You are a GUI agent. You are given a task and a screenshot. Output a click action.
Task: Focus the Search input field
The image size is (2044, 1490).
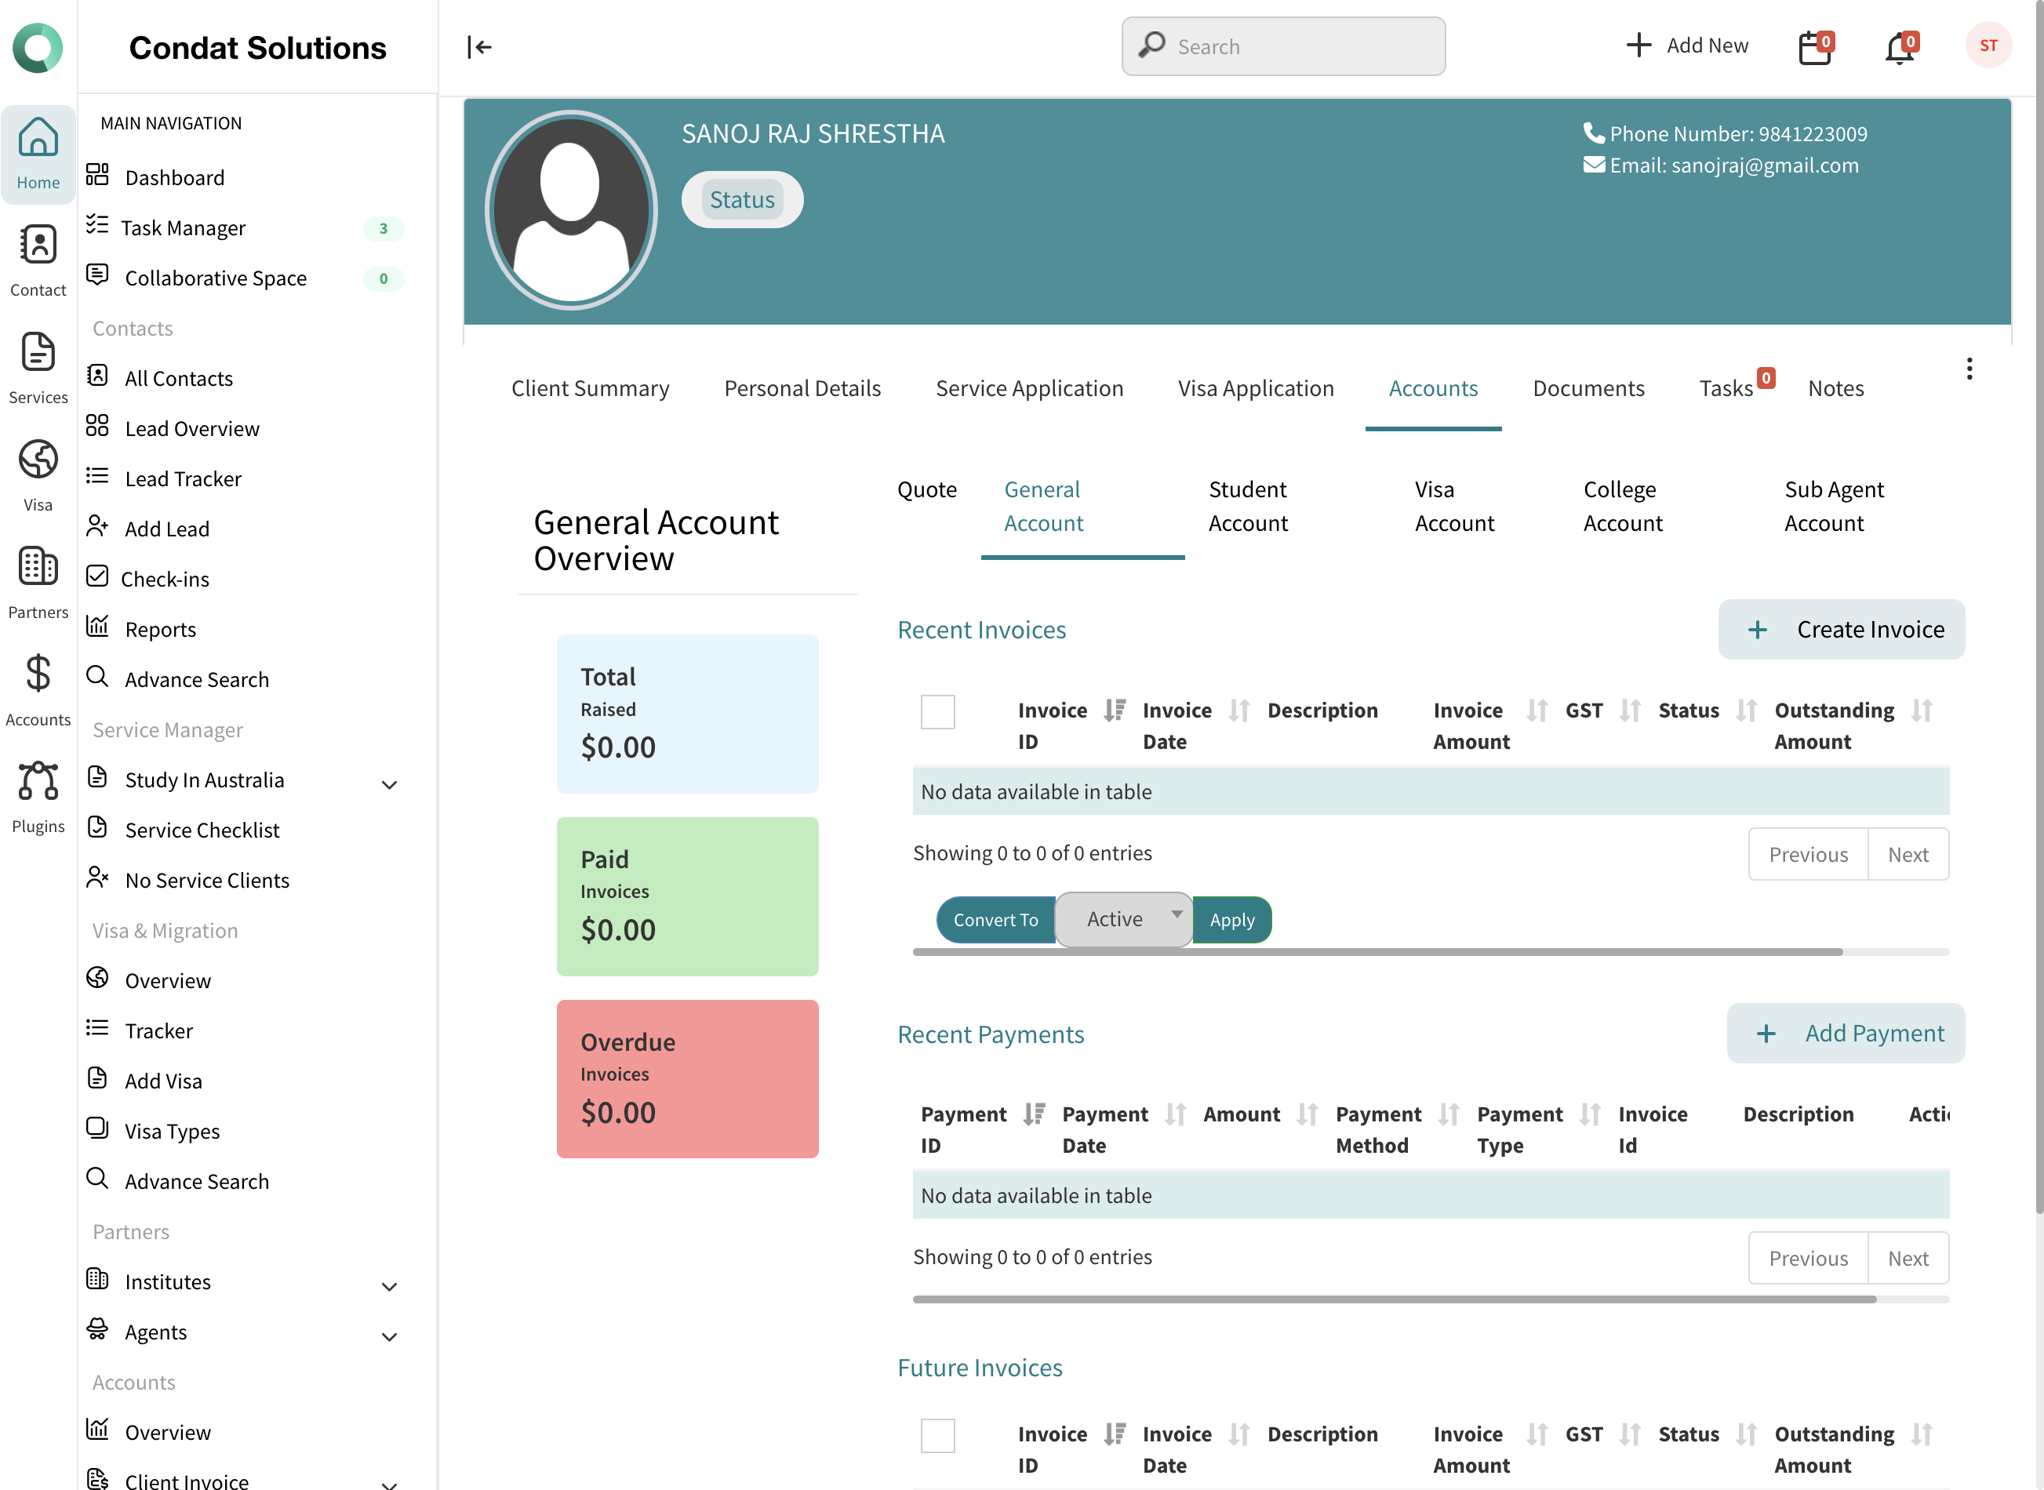point(1282,46)
